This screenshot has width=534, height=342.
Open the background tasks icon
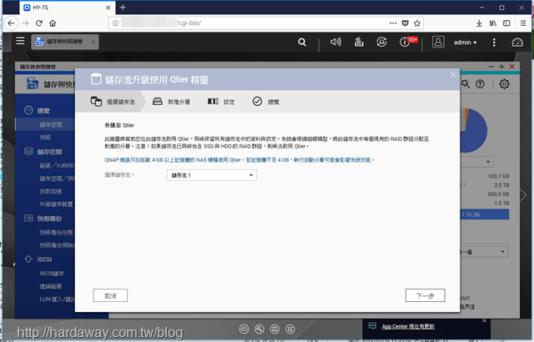(x=359, y=42)
